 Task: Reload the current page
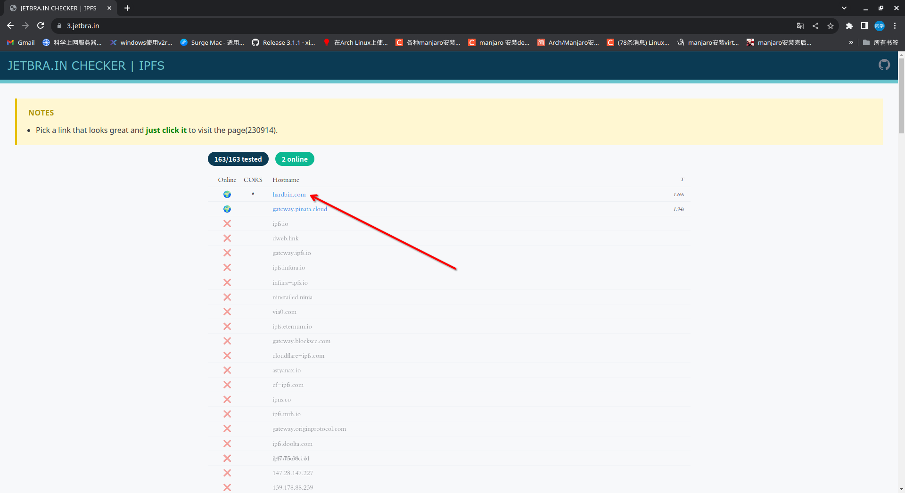[41, 26]
